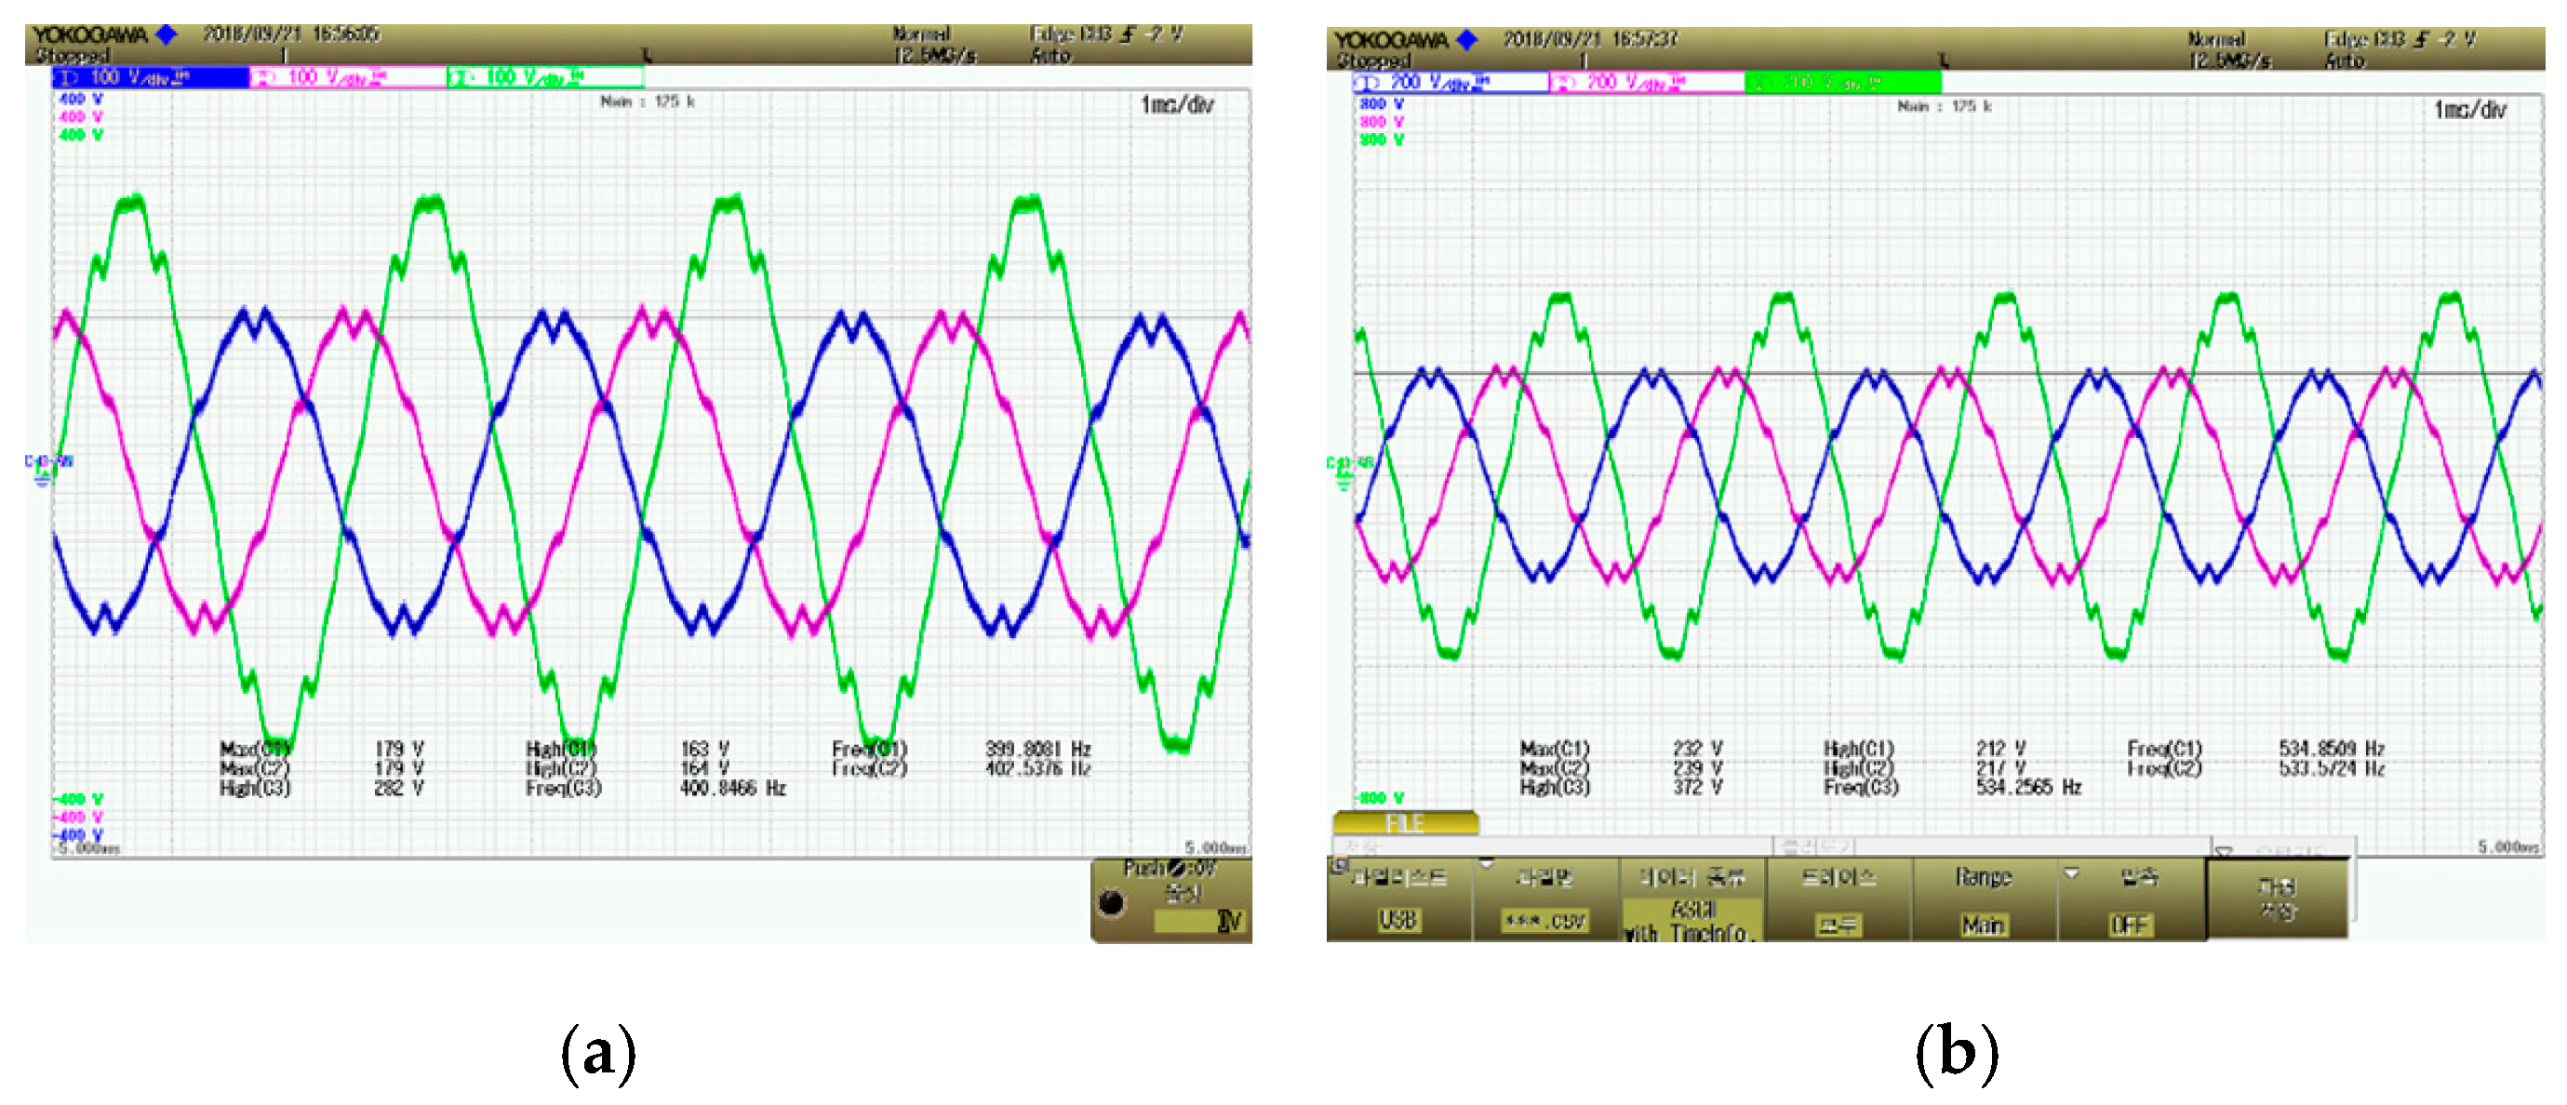Screen dimensions: 2567x1105
Task: Click green channel 3 box on right scope
Action: click(x=1842, y=83)
